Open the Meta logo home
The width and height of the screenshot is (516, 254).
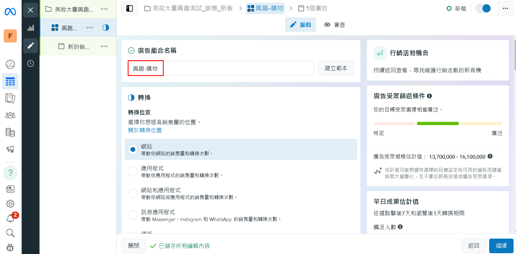[10, 12]
